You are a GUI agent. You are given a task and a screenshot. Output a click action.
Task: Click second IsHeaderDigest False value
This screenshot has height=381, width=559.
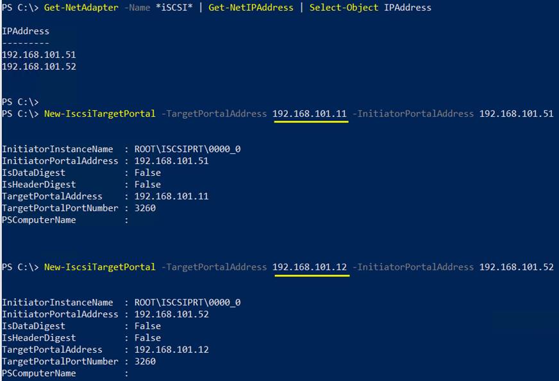pos(147,338)
